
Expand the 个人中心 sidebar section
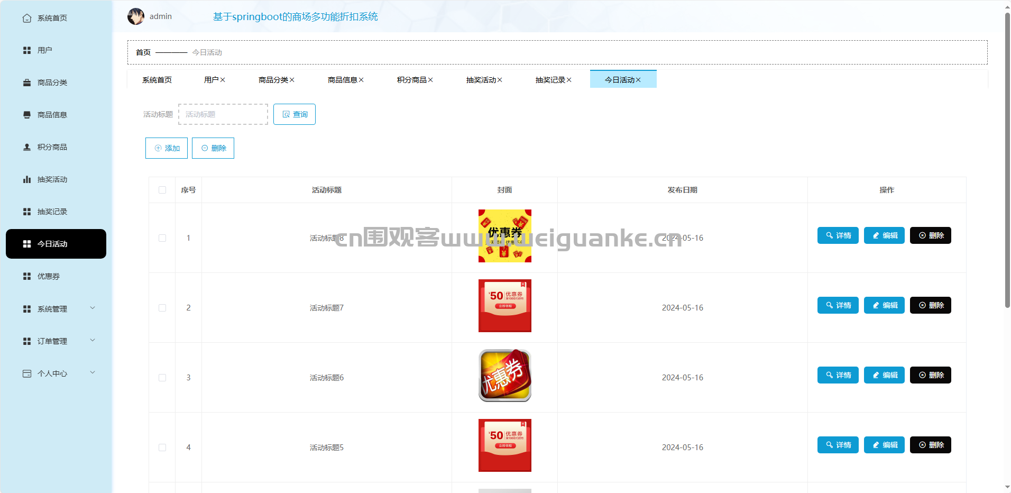click(93, 373)
